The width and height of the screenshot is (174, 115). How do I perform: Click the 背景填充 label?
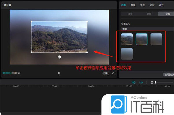(125, 24)
